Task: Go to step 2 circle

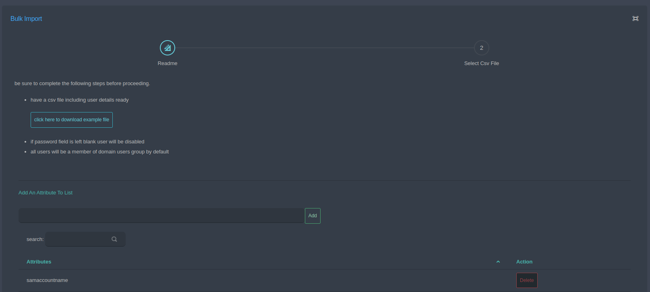Action: 482,48
